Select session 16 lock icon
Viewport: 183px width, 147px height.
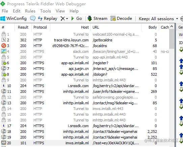click(x=4, y=120)
